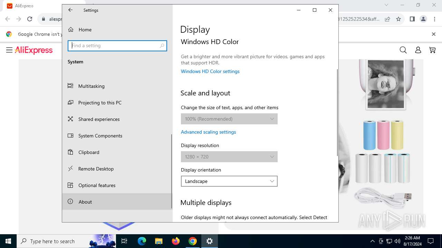Show hidden tray icons chevron

(x=372, y=241)
